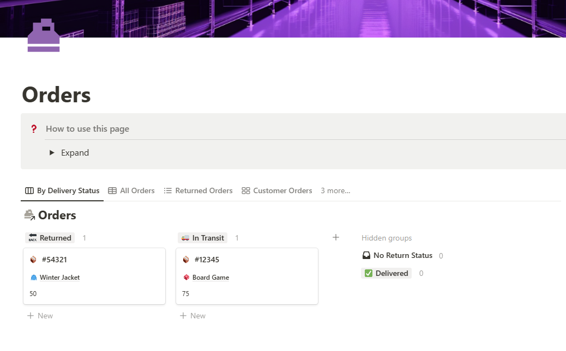Click the package icon on order #54321

click(33, 260)
